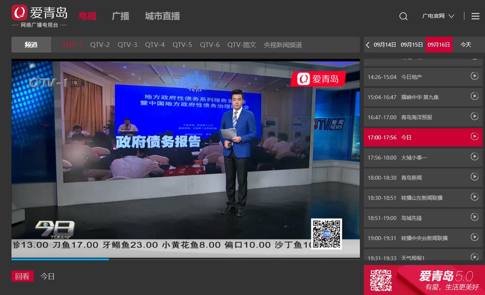Select the QTV-3 channel

[x=127, y=45]
